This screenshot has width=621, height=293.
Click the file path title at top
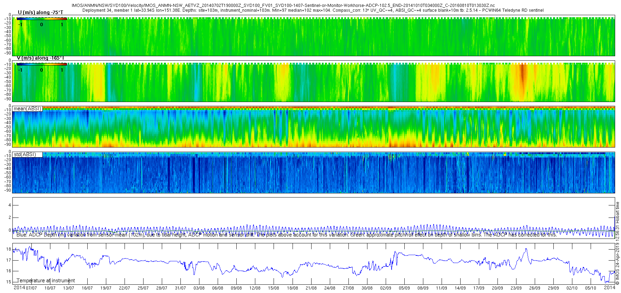[283, 6]
